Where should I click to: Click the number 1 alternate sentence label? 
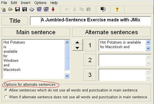pyautogui.click(x=90, y=45)
